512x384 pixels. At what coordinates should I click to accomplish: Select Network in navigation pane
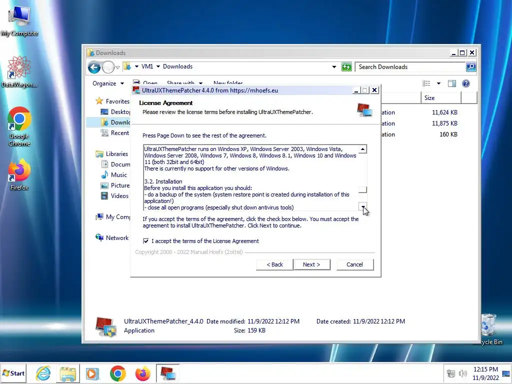pos(112,237)
